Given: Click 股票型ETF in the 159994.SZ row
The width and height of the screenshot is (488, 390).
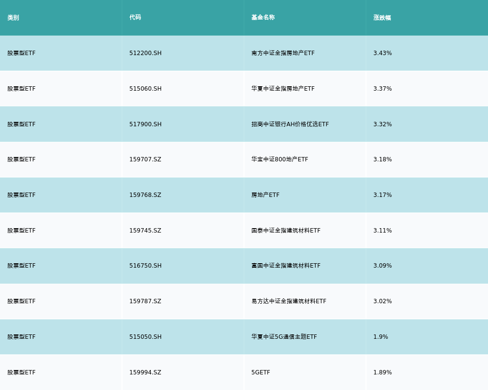Looking at the screenshot, I should [21, 372].
